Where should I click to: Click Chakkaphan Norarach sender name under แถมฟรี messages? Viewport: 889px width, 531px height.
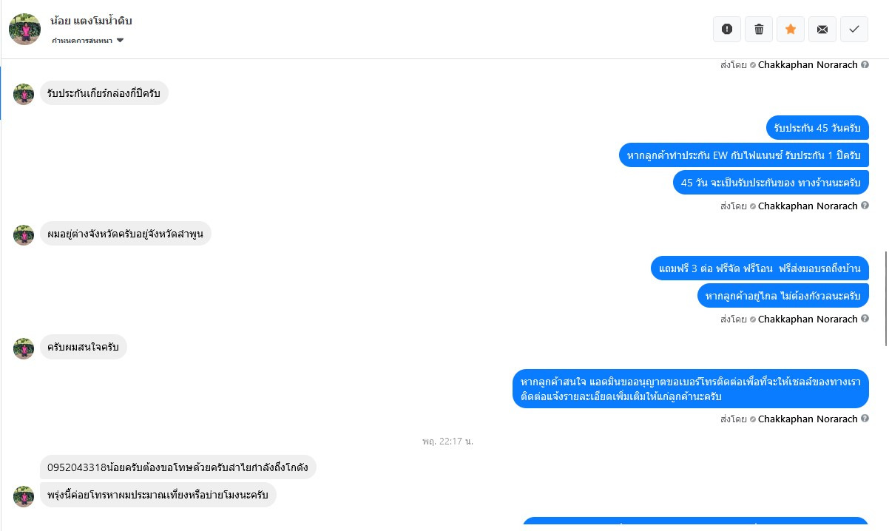pyautogui.click(x=808, y=319)
